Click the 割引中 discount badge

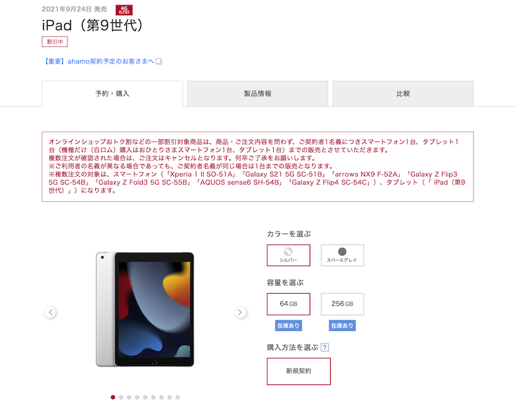[55, 42]
